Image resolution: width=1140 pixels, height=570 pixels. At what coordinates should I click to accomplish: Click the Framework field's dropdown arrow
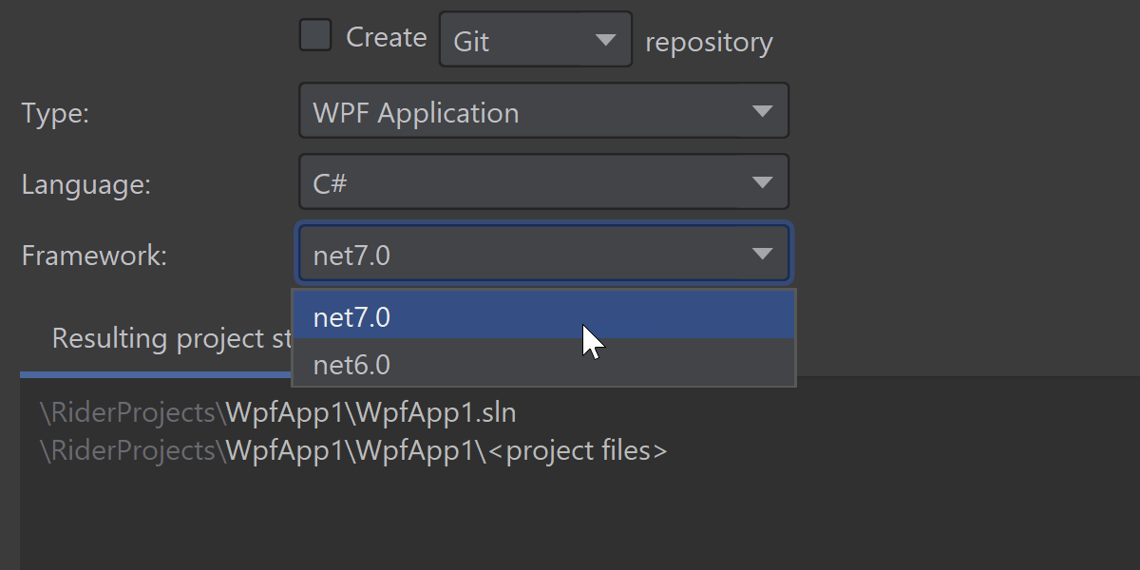click(x=762, y=255)
